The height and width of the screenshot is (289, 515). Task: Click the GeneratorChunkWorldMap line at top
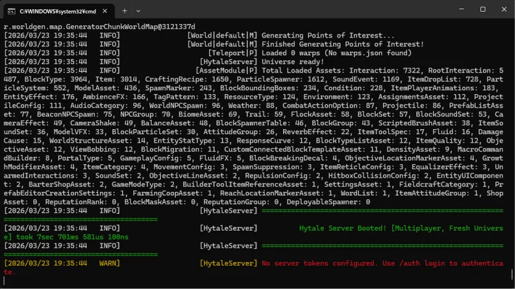[99, 27]
